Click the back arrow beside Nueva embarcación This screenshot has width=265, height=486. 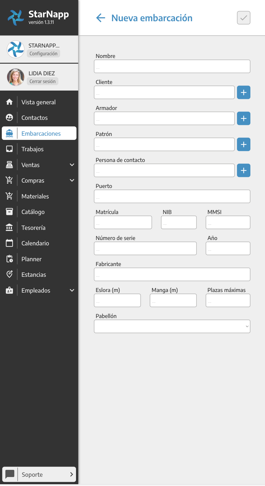click(x=101, y=18)
